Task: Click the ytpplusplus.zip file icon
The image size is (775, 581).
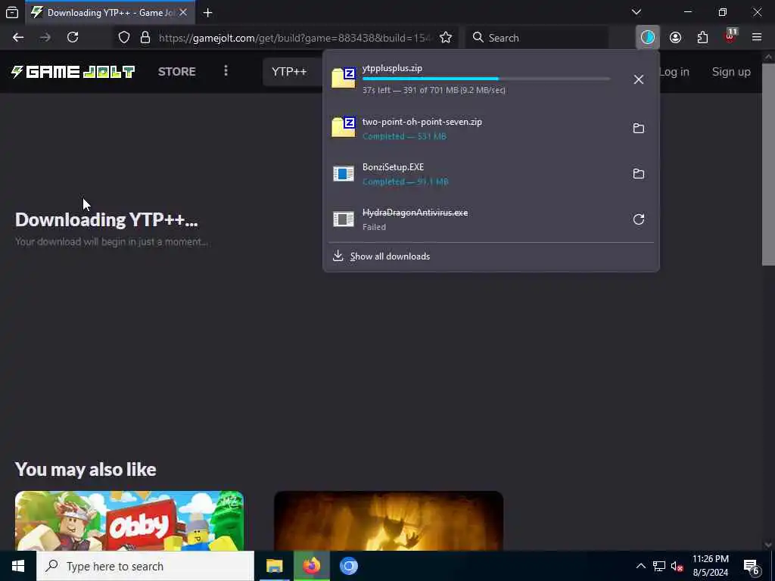Action: 344,78
